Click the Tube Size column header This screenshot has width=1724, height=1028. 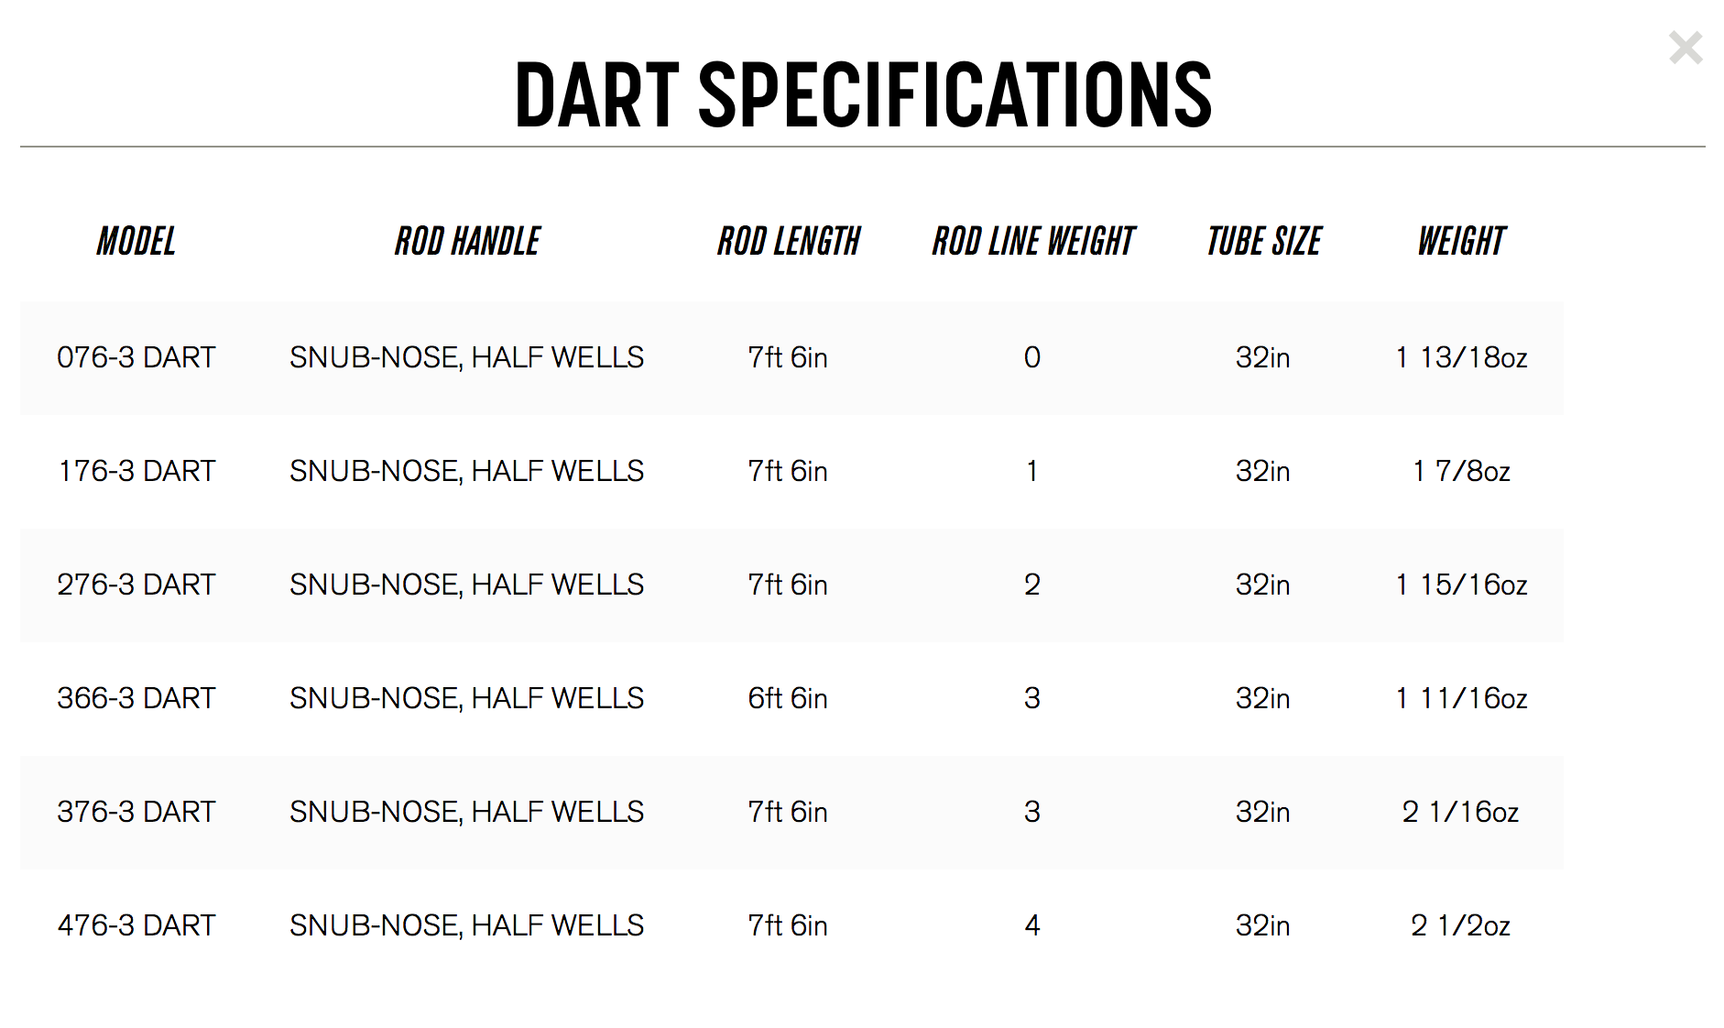(x=1263, y=242)
